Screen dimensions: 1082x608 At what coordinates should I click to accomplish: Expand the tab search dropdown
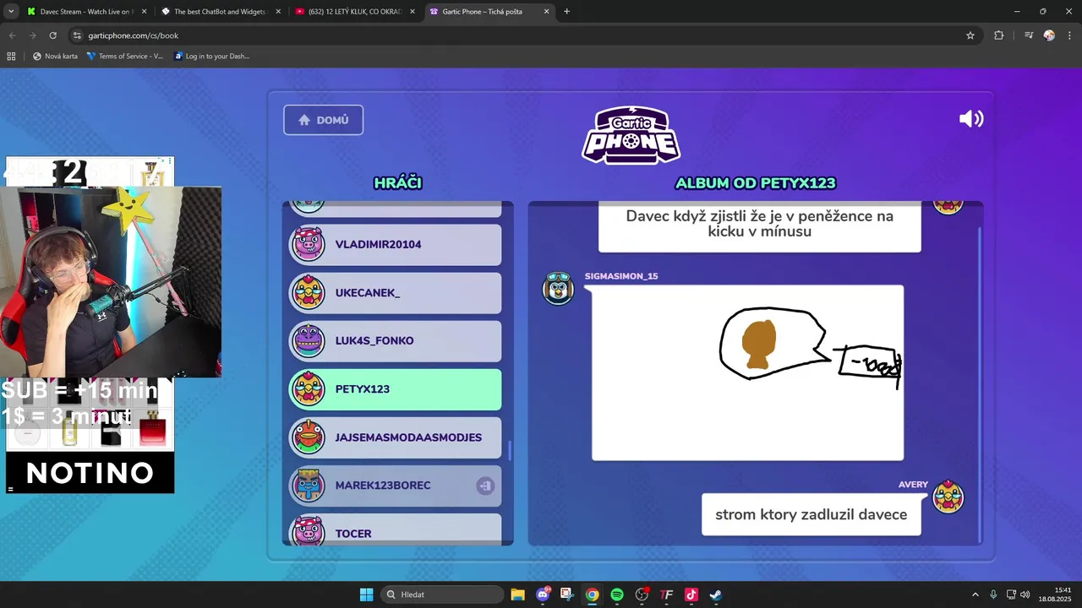tap(10, 12)
